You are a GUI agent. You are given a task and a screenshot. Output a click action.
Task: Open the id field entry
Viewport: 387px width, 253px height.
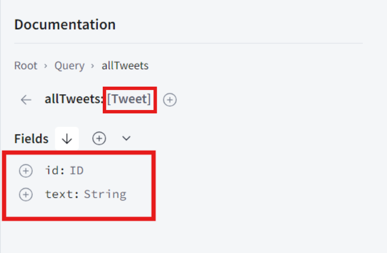(55, 170)
